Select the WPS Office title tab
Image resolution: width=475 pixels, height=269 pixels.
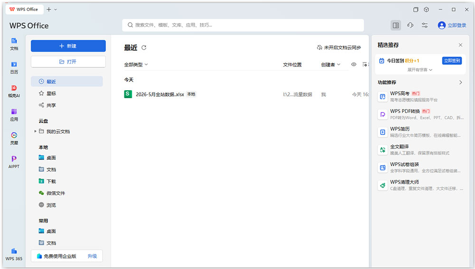tap(24, 9)
